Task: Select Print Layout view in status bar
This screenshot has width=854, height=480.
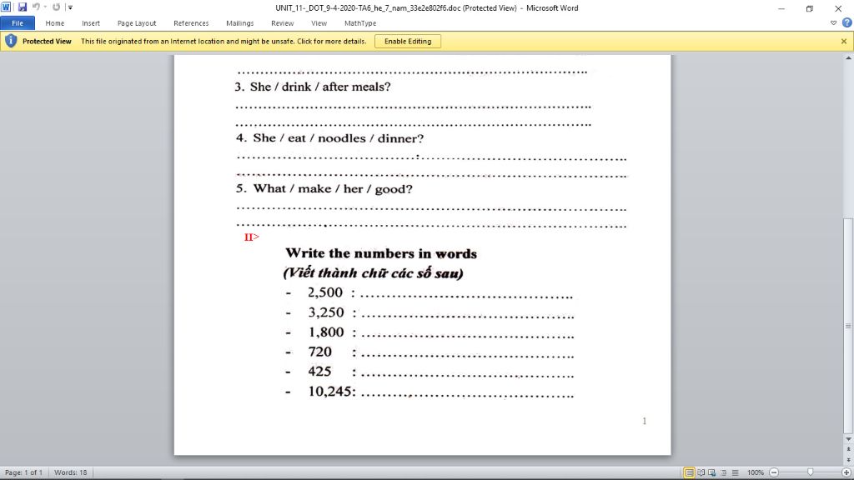Action: pyautogui.click(x=689, y=472)
